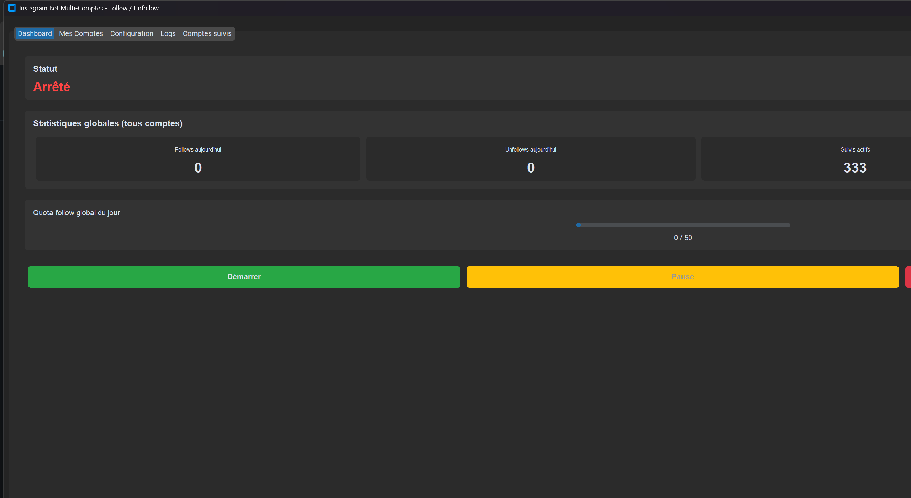Click the Suivis actifs label
This screenshot has height=498, width=911.
pyautogui.click(x=855, y=149)
